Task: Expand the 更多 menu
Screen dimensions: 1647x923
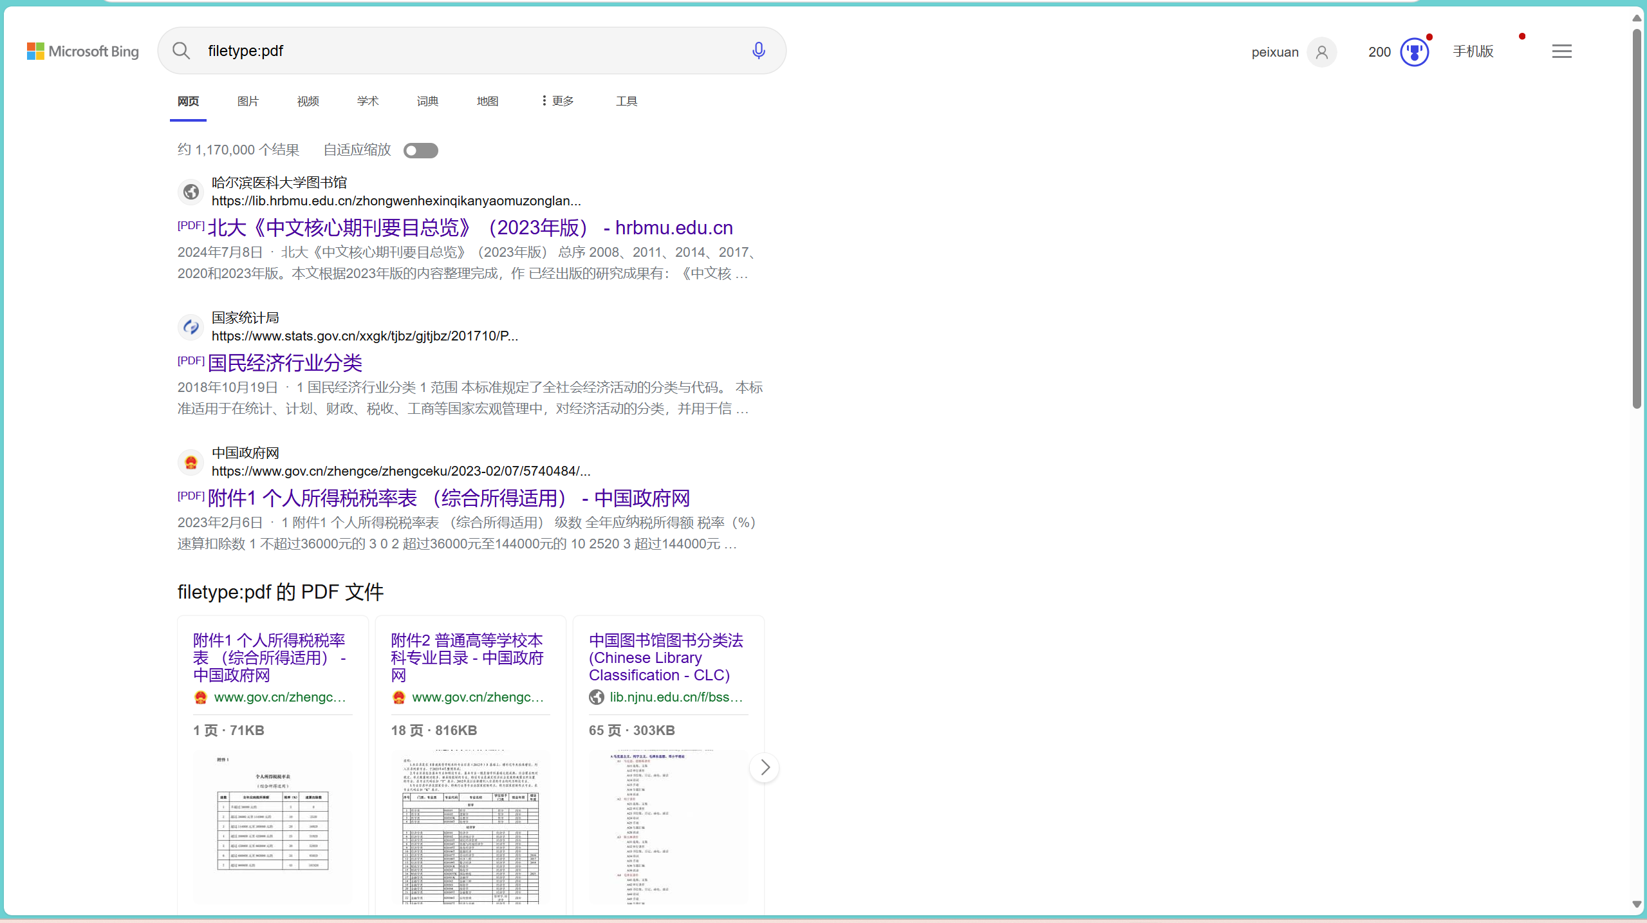Action: pos(558,101)
